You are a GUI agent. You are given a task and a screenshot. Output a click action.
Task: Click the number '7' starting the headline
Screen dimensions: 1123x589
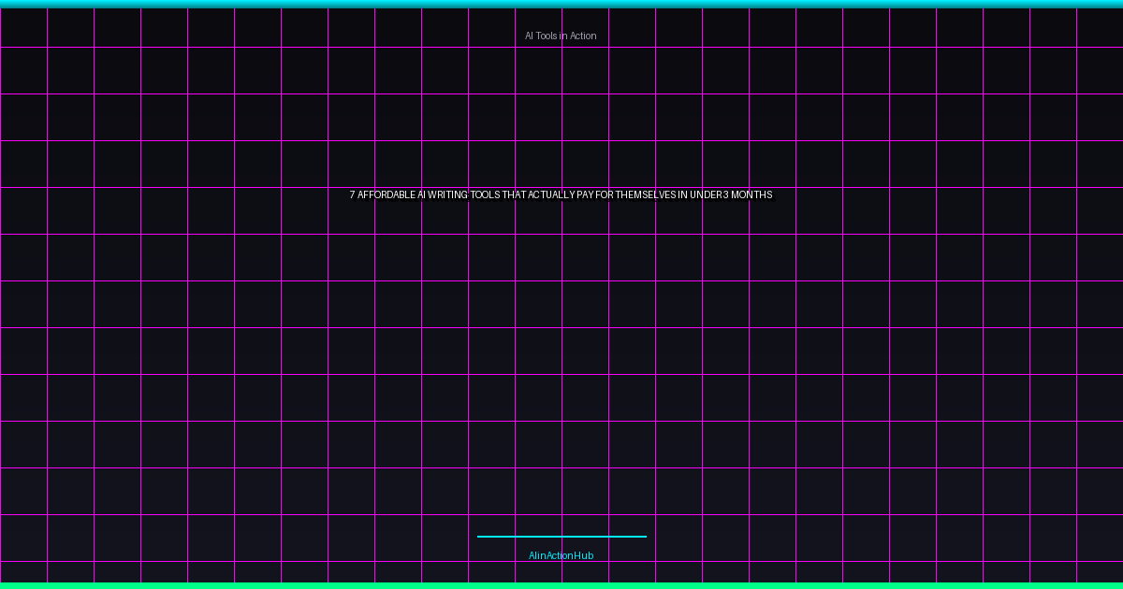pyautogui.click(x=353, y=195)
